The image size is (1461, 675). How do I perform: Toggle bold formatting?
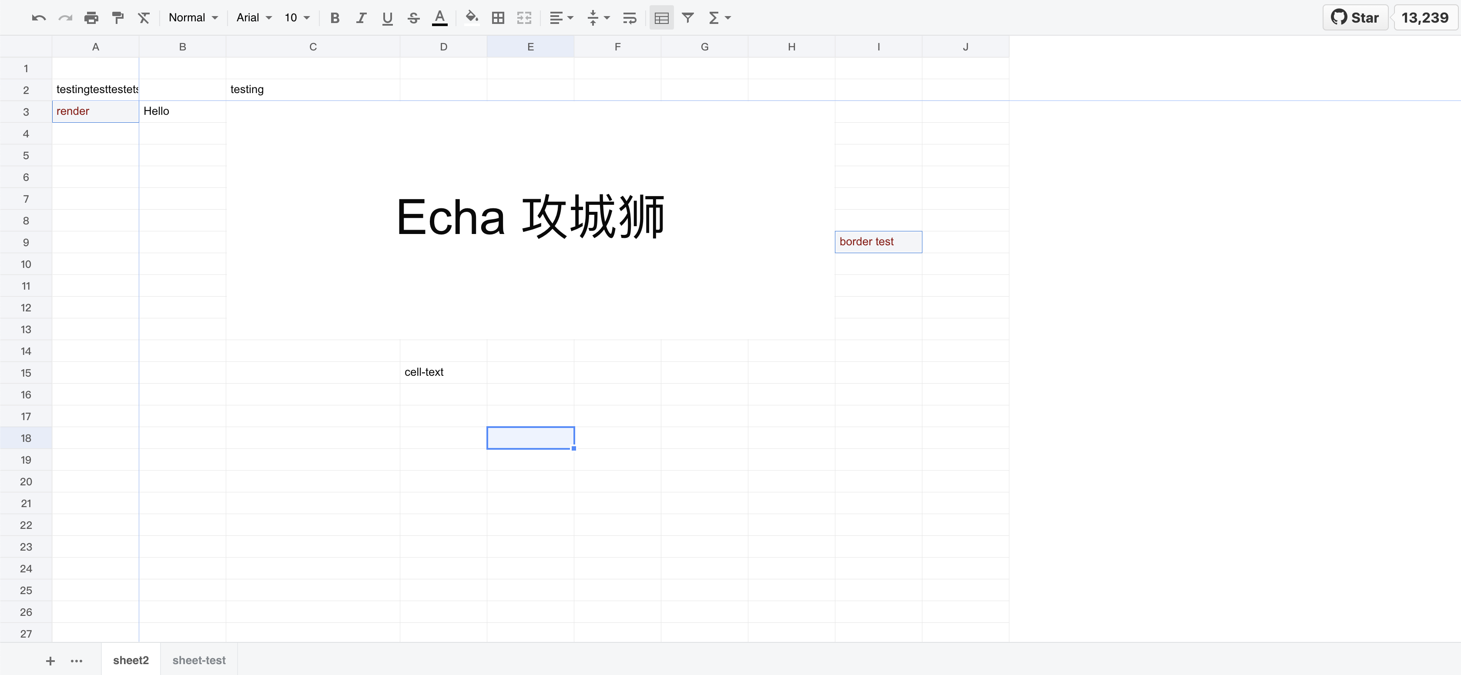click(335, 18)
